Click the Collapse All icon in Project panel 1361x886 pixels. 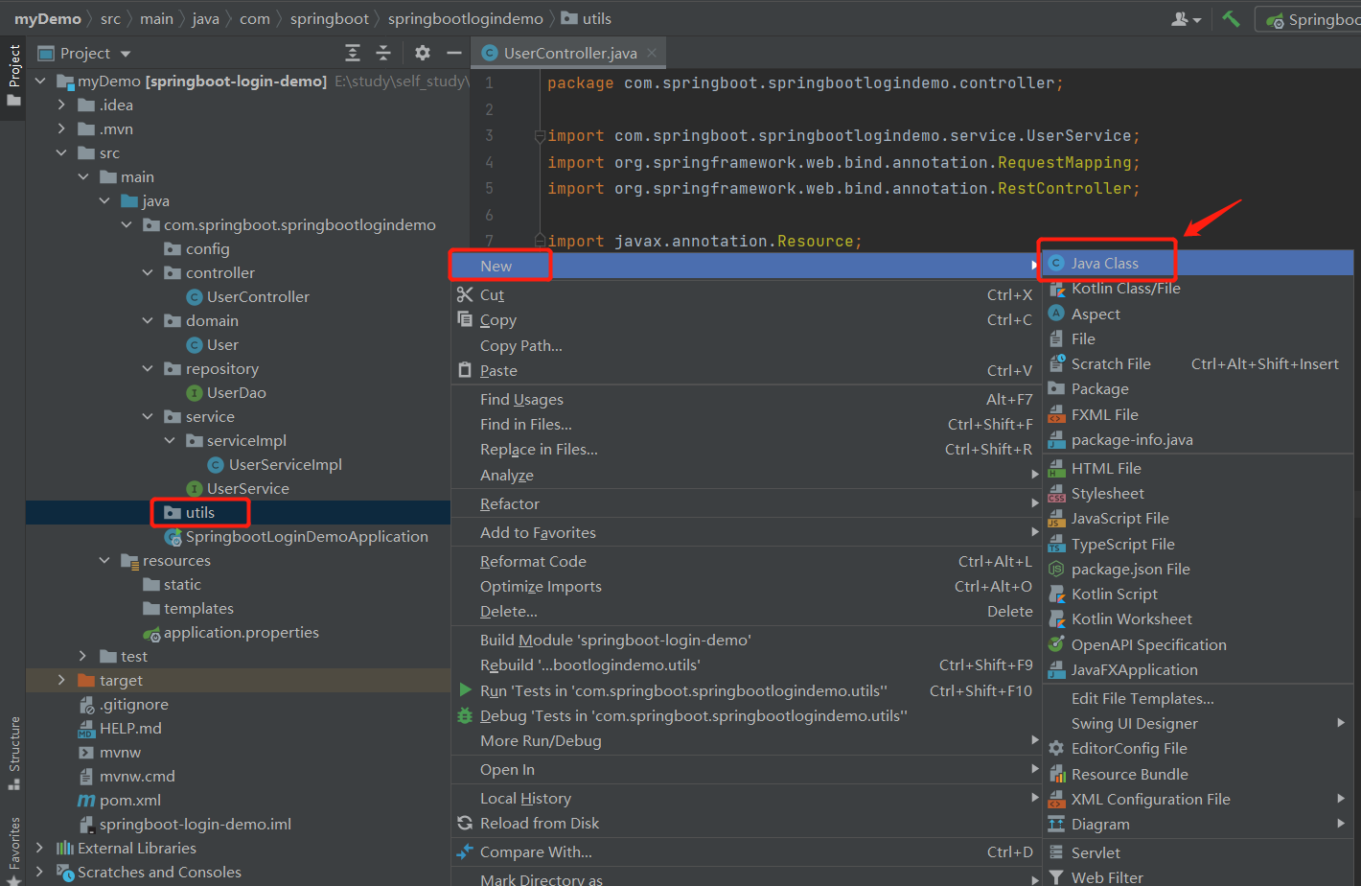[383, 53]
